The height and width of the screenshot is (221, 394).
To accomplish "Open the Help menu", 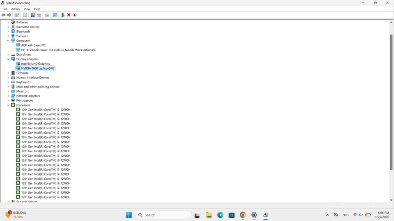I will point(37,9).
